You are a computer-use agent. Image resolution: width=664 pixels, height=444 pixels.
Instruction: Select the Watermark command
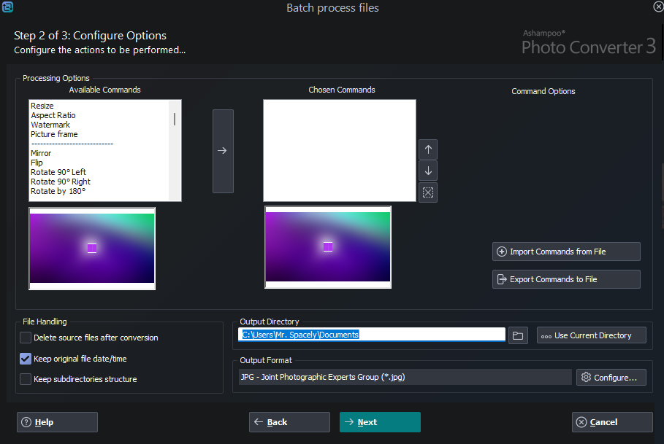tap(50, 125)
